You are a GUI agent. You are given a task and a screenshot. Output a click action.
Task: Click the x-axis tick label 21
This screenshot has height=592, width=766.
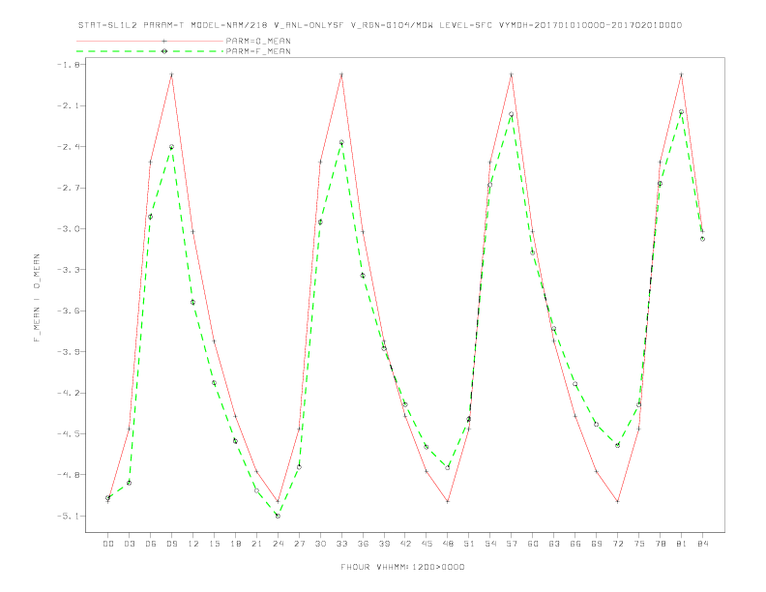point(256,544)
